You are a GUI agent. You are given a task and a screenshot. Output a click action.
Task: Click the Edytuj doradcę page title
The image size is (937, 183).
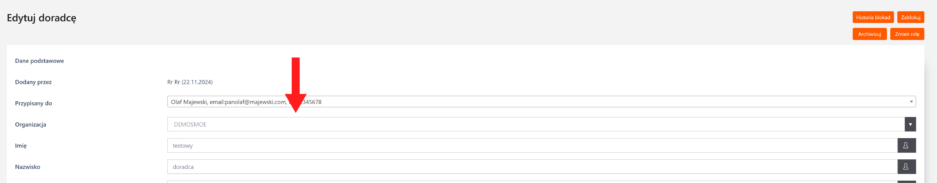pyautogui.click(x=42, y=18)
